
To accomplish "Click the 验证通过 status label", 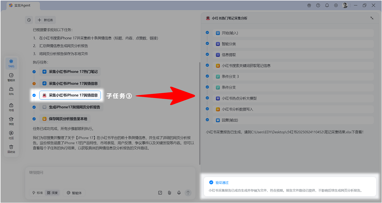I will pyautogui.click(x=222, y=183).
